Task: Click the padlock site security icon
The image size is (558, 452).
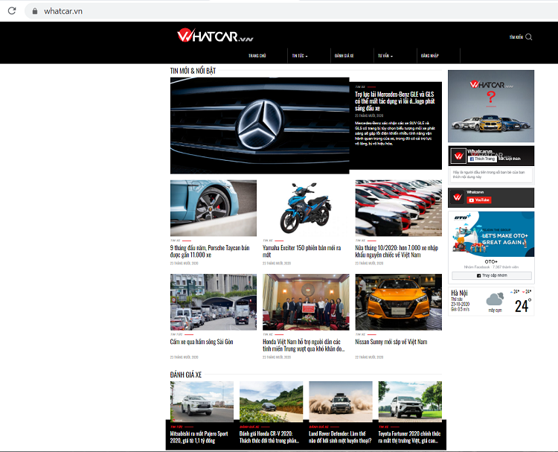Action: pyautogui.click(x=33, y=11)
